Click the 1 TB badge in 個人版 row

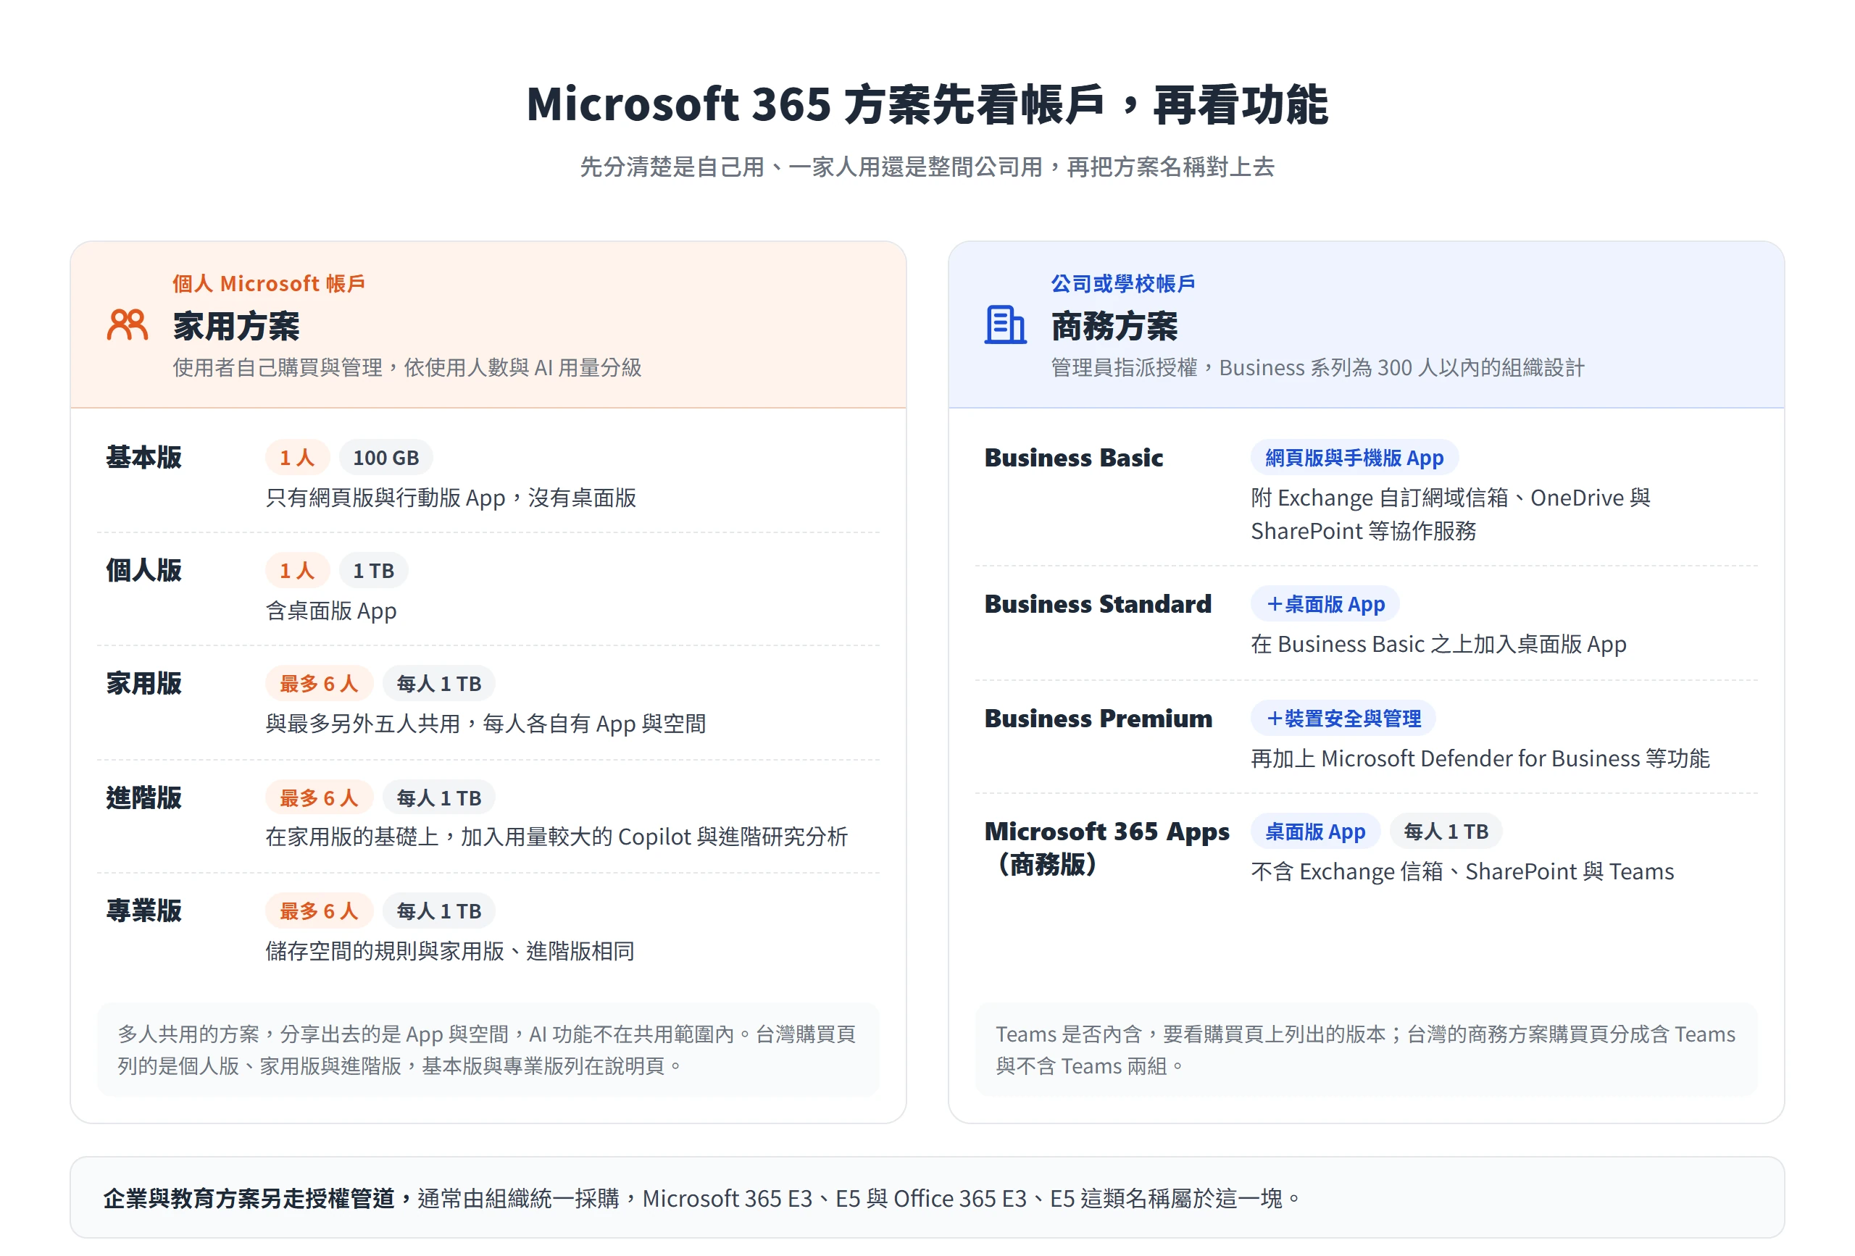pyautogui.click(x=374, y=571)
